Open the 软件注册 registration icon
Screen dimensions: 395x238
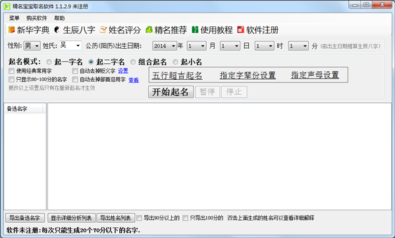click(240, 30)
